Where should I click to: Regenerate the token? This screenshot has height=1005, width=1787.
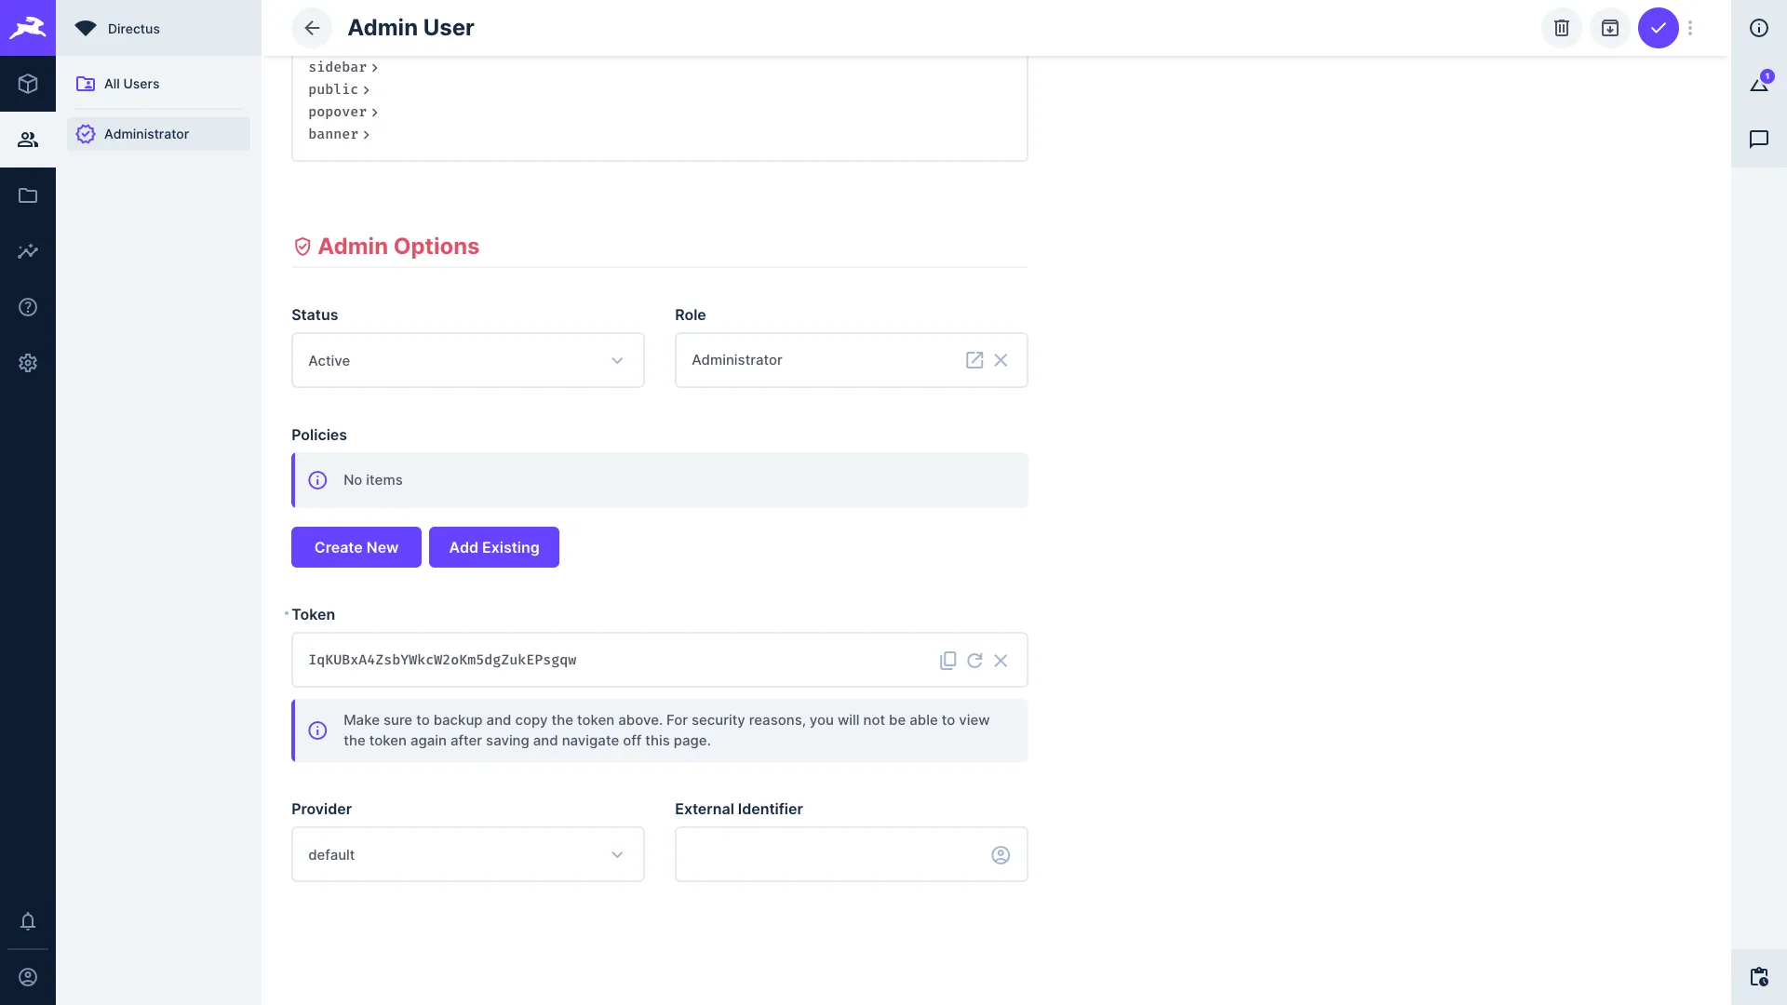974,660
